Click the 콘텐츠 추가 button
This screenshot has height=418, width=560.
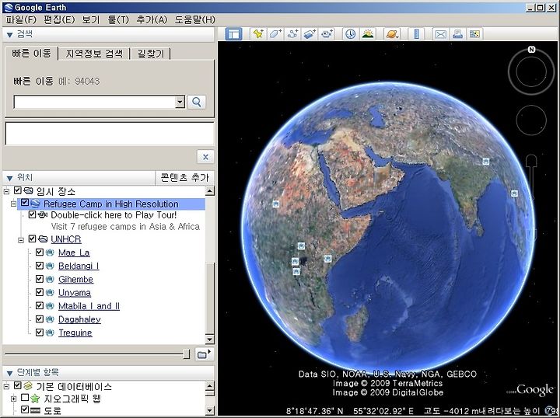point(184,178)
